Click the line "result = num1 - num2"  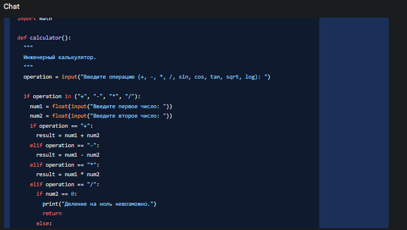coord(68,155)
